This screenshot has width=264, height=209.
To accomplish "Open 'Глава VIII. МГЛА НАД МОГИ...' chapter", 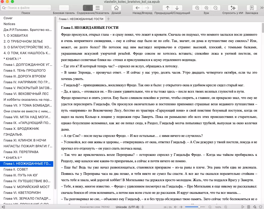I will coord(27,117).
